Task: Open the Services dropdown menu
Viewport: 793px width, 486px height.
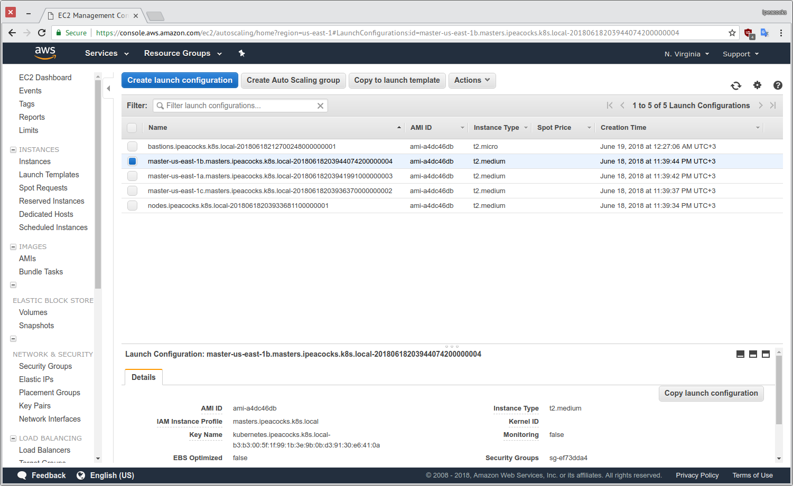Action: click(x=107, y=53)
